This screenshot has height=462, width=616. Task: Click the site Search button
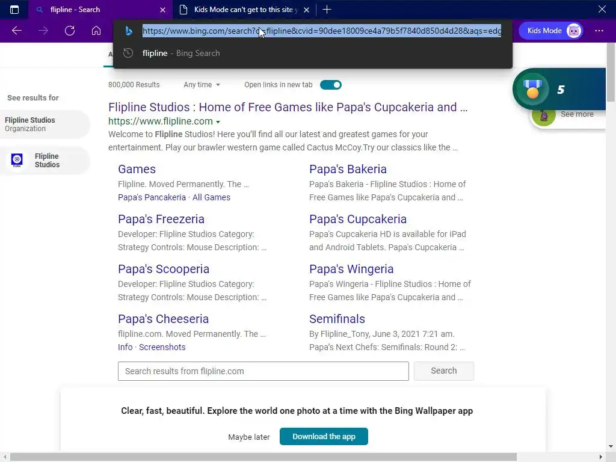(443, 371)
